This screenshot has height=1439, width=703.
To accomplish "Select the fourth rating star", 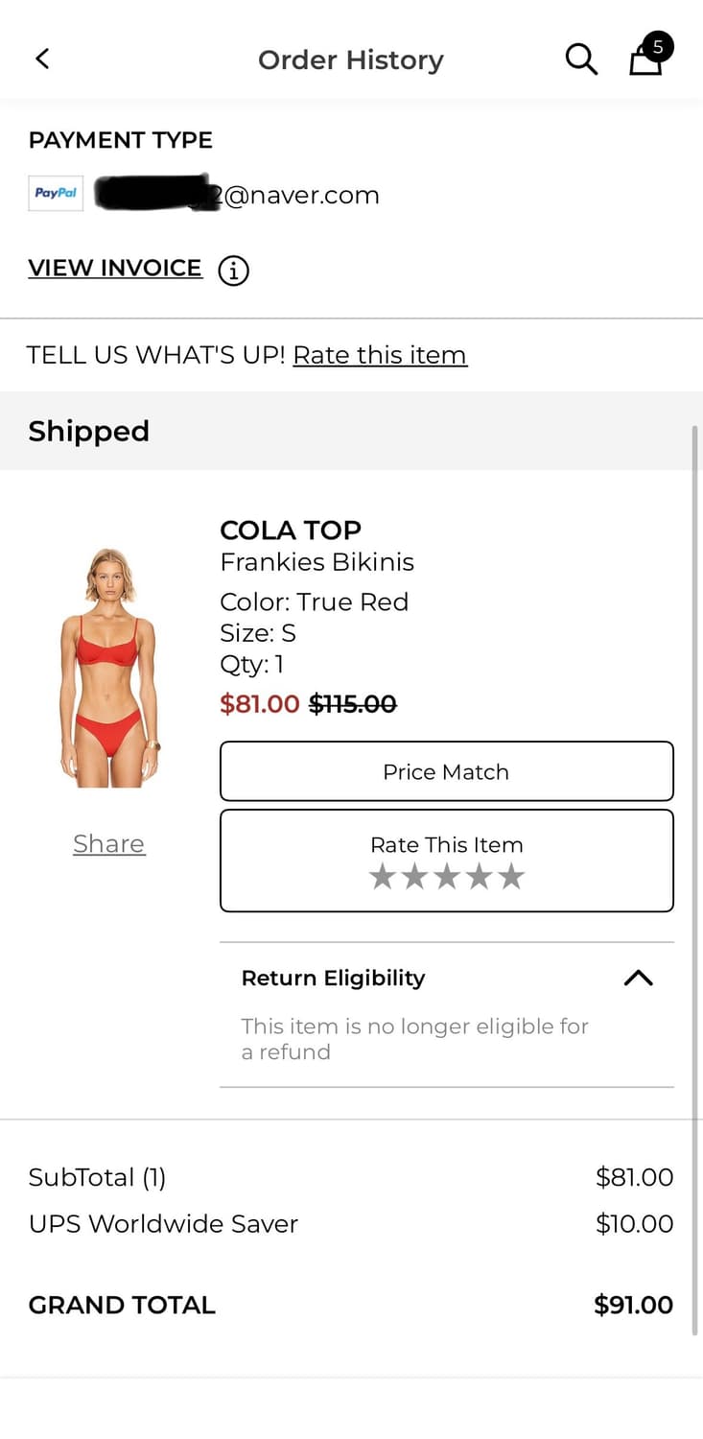I will click(480, 876).
